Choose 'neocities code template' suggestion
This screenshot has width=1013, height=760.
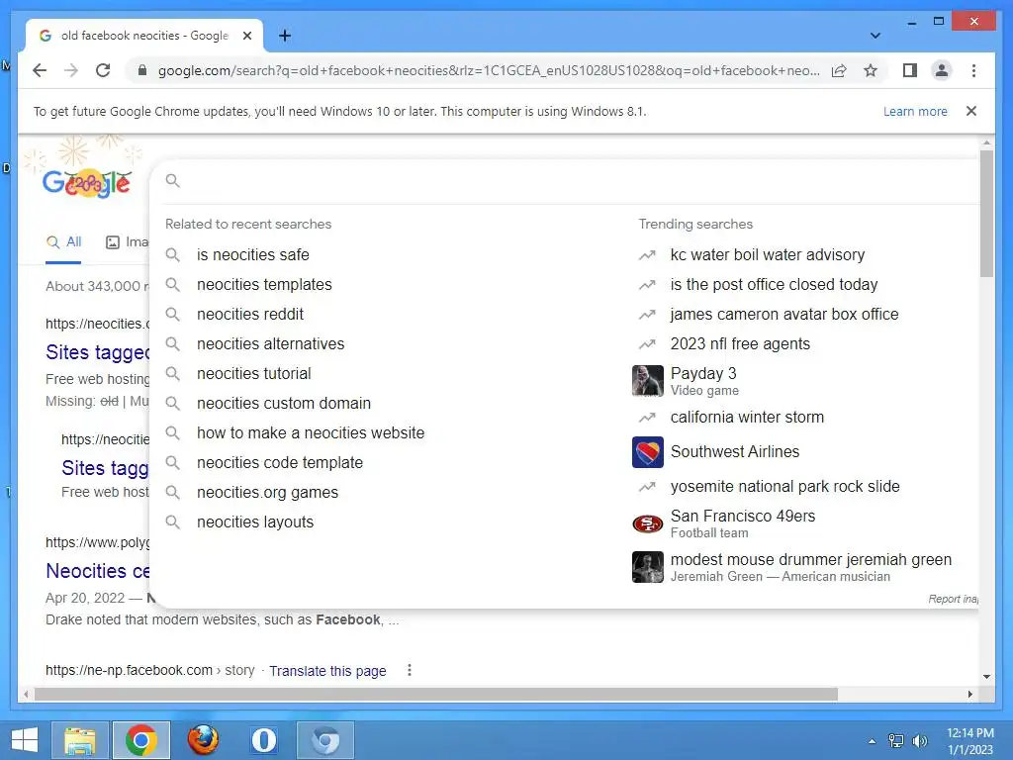tap(280, 463)
